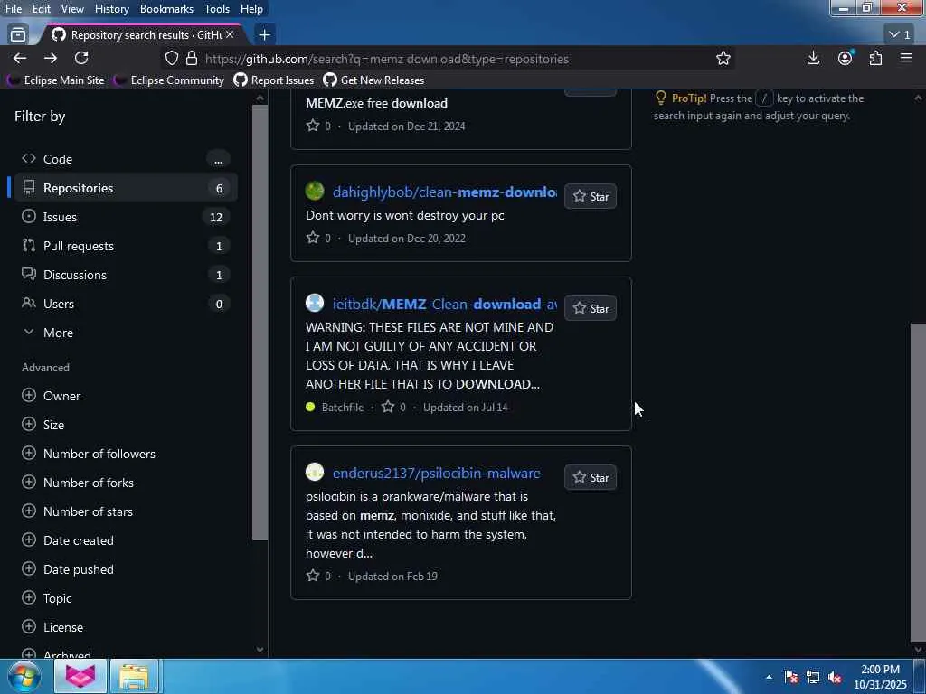Open the tracking protection shield icon

click(x=171, y=59)
